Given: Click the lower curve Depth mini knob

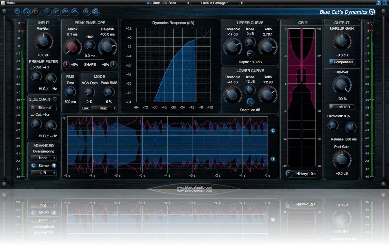Looking at the screenshot, I should coord(250,102).
